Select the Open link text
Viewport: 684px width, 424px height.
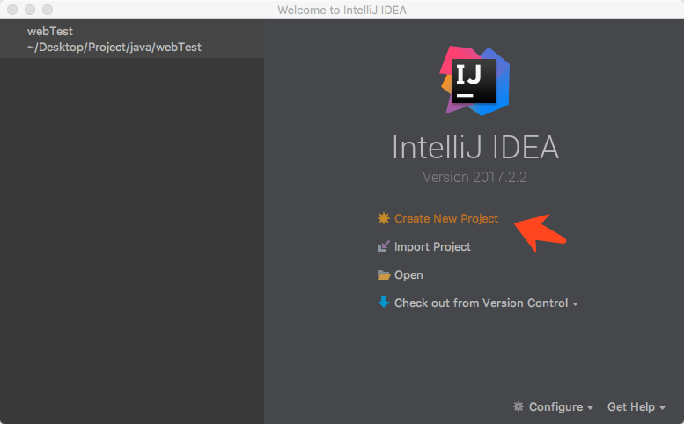point(408,275)
